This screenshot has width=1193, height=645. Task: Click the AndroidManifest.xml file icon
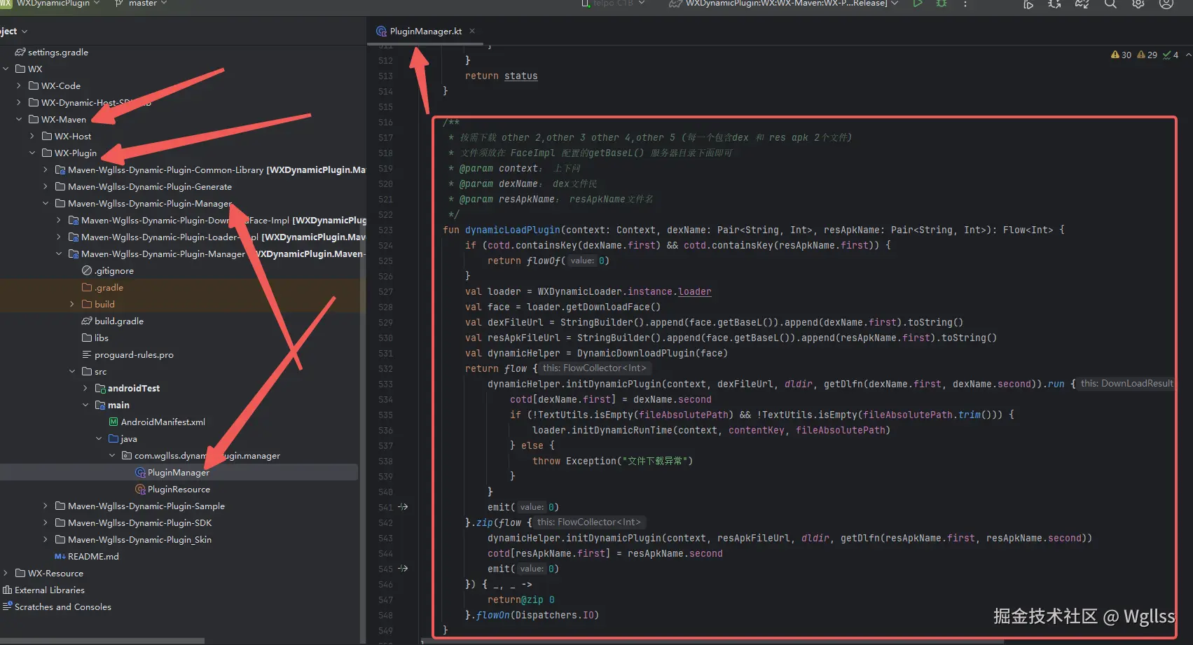(113, 422)
